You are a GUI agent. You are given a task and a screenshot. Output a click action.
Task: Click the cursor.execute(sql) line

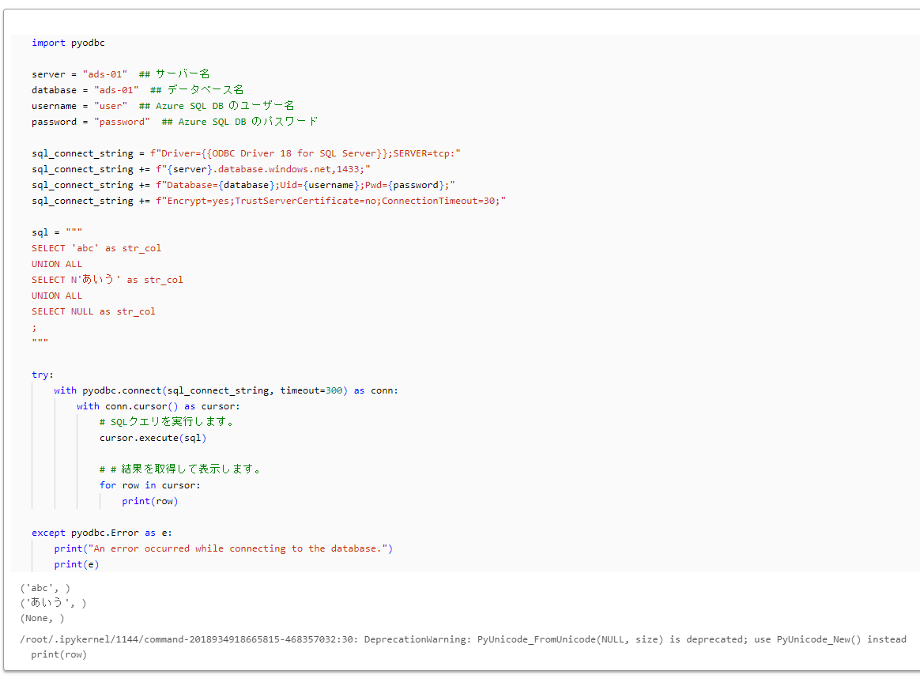click(154, 437)
